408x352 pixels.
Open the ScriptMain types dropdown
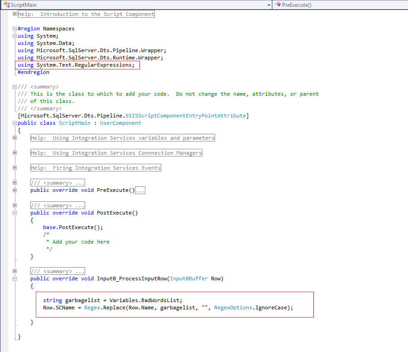click(268, 5)
